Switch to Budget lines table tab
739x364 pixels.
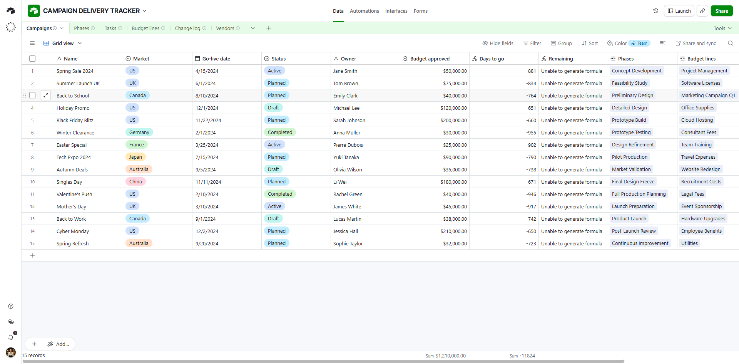click(x=145, y=28)
